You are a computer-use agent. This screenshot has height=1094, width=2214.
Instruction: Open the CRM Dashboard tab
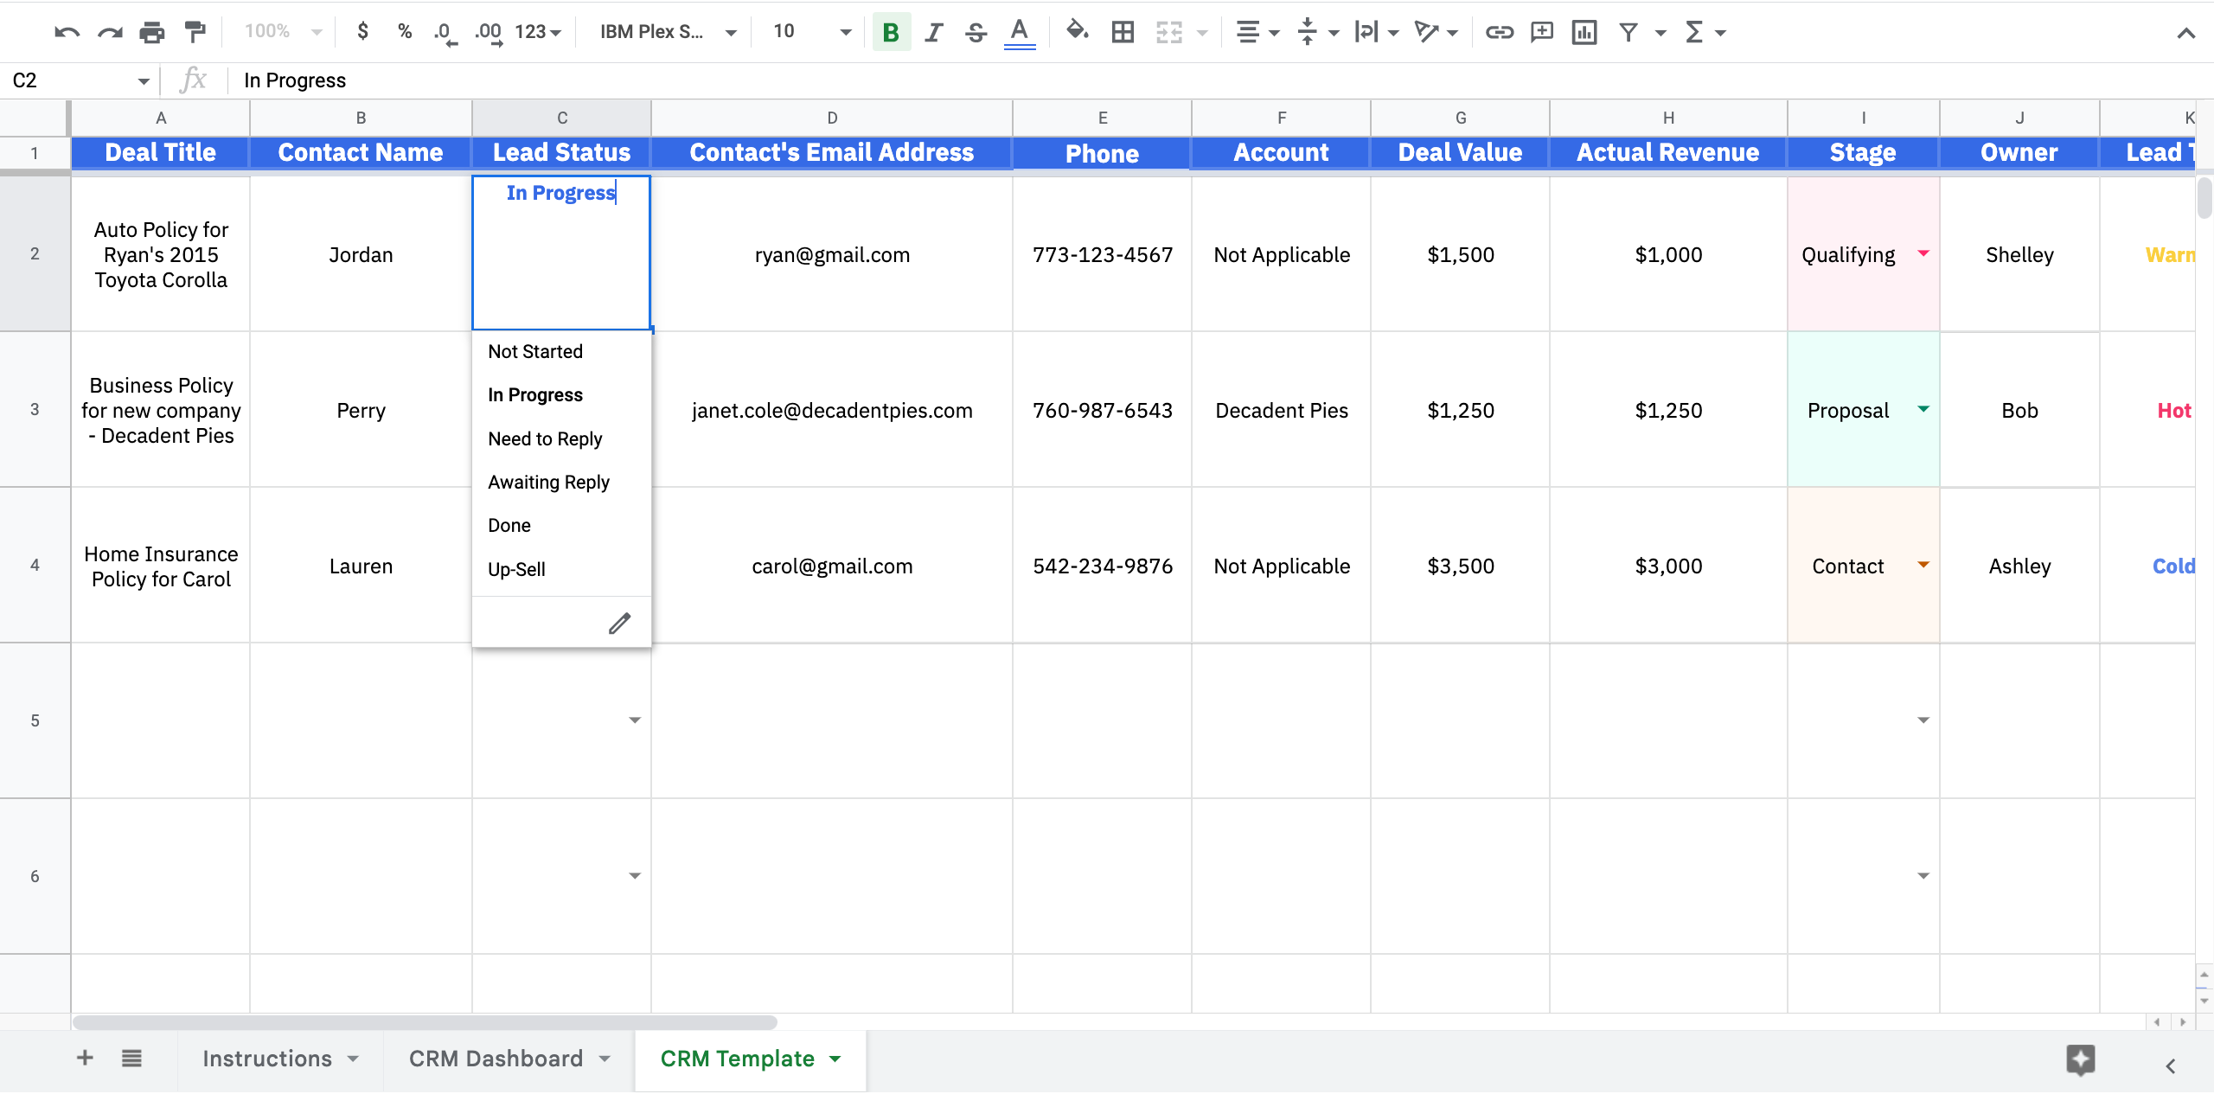496,1056
